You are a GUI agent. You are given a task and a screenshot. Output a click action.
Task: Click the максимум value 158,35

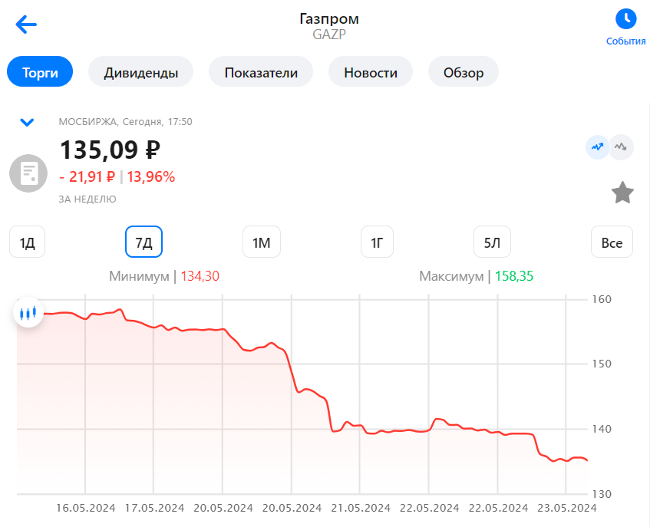(x=516, y=276)
